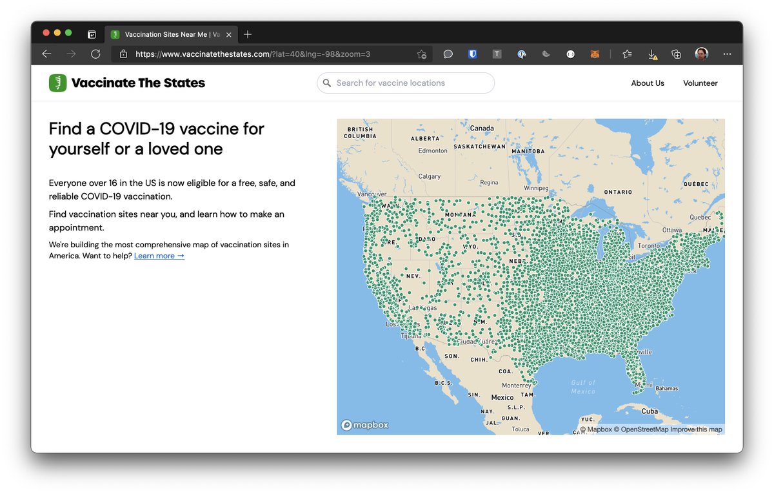Click the search magnifier icon
This screenshot has height=494, width=774.
point(327,83)
